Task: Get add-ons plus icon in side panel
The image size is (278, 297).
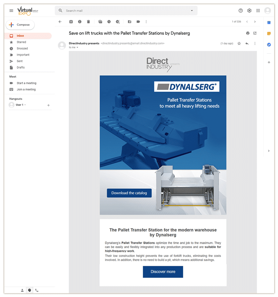Action: [269, 62]
